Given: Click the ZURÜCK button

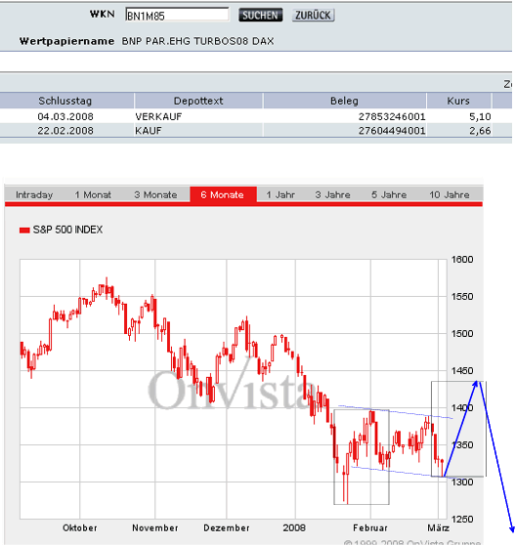Looking at the screenshot, I should point(313,16).
